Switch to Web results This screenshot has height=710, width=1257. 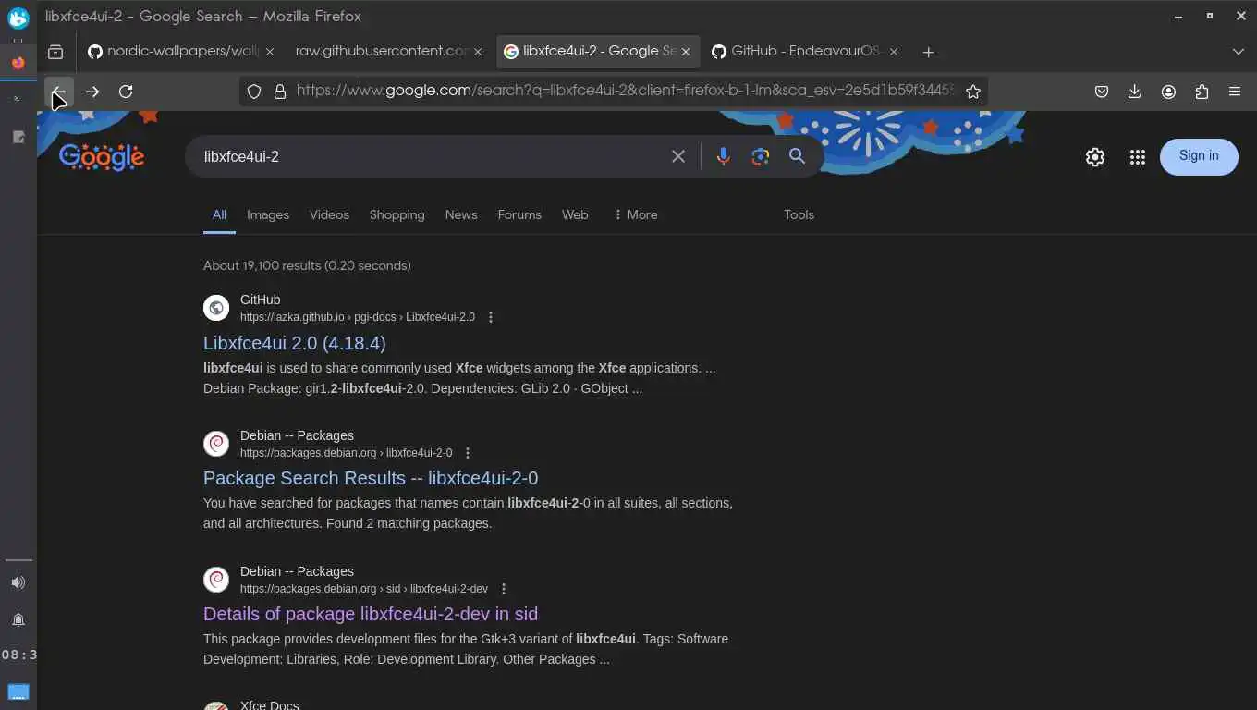(575, 214)
